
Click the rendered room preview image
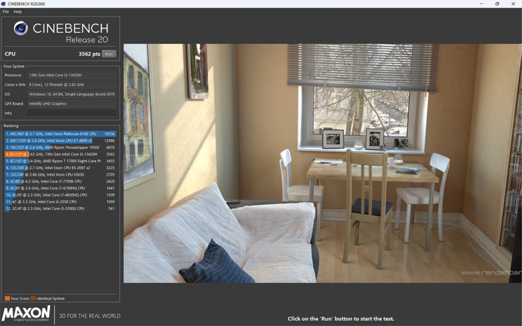[322, 164]
